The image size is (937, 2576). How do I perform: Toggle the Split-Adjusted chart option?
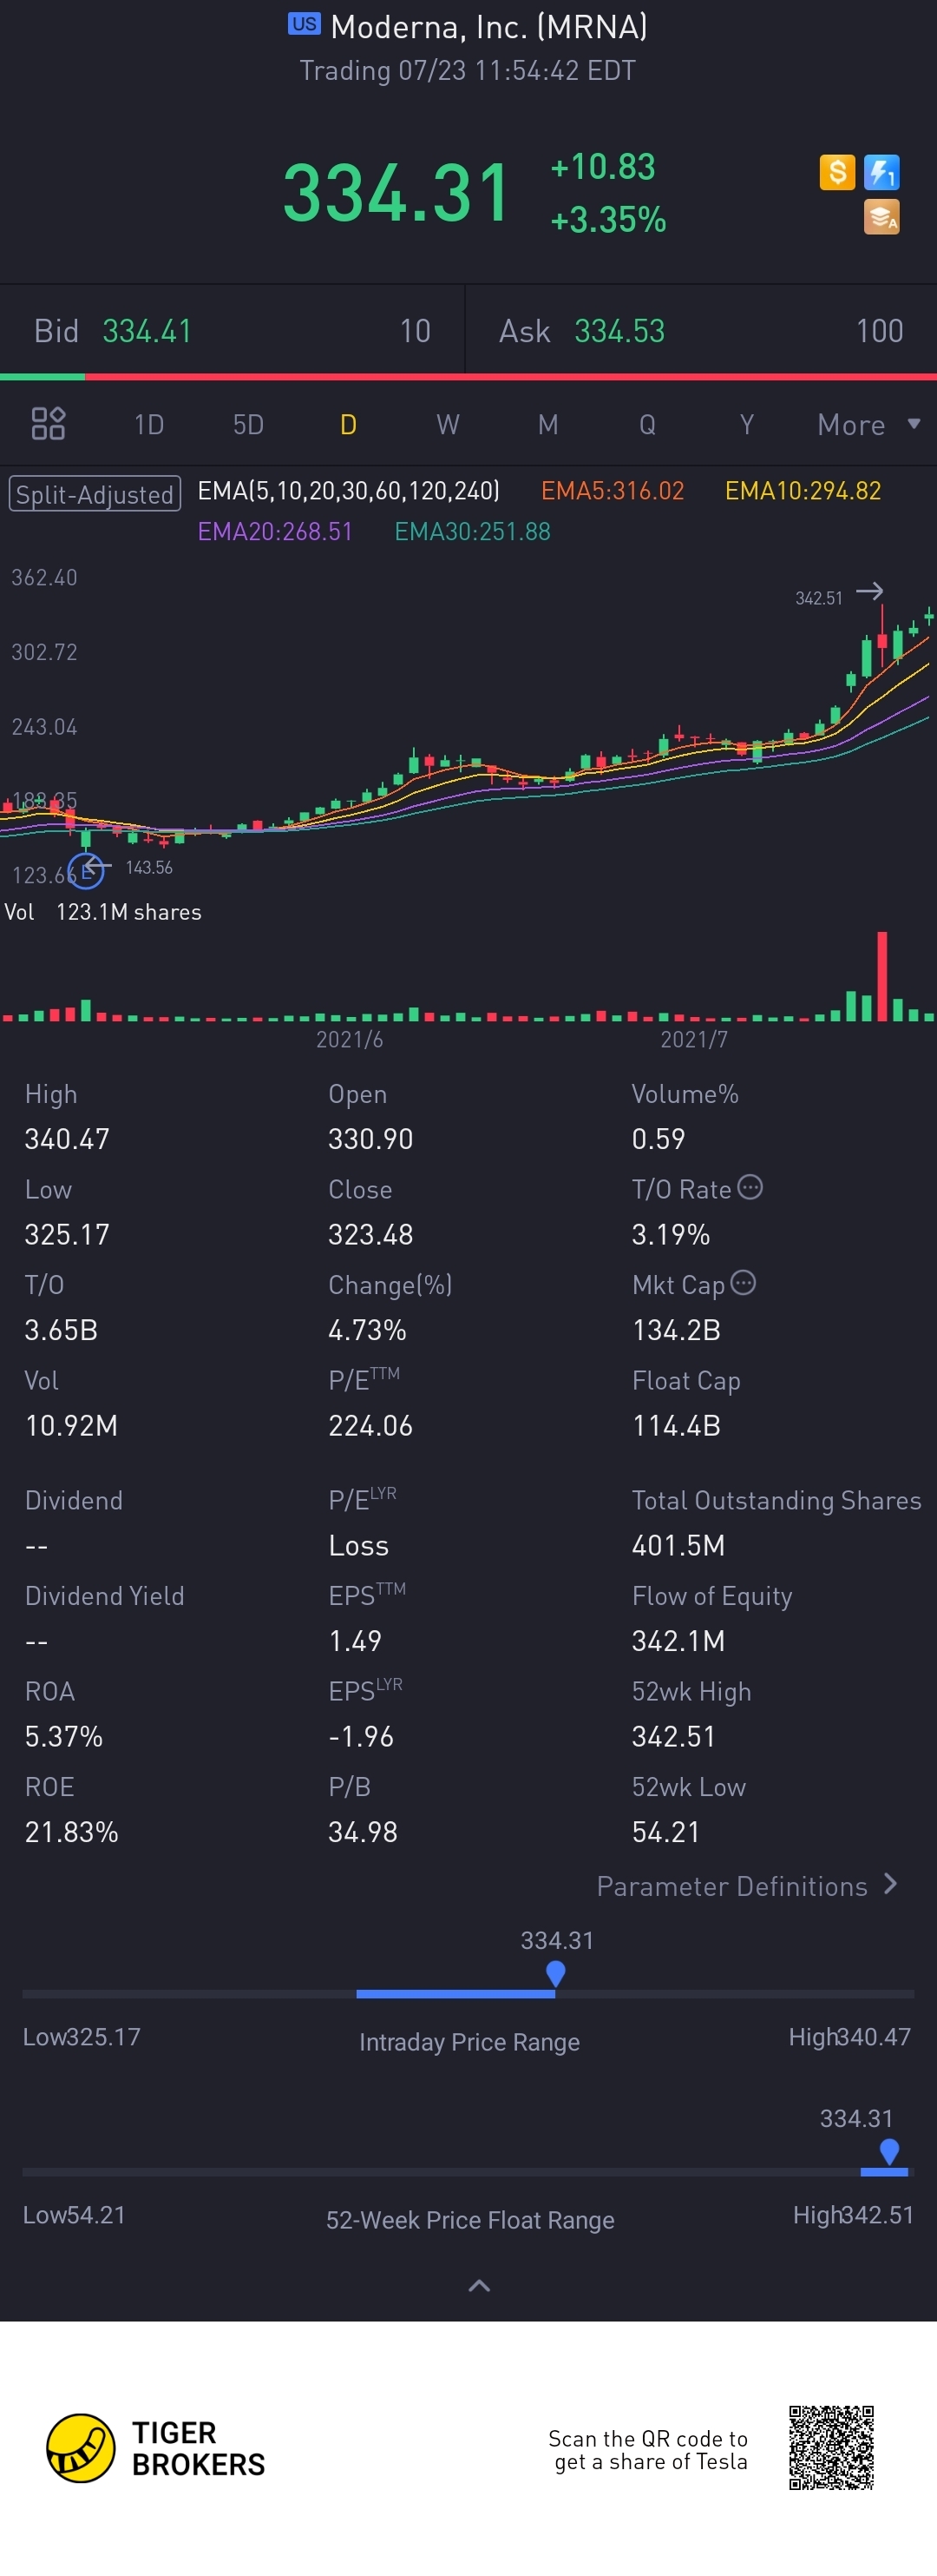[x=95, y=494]
